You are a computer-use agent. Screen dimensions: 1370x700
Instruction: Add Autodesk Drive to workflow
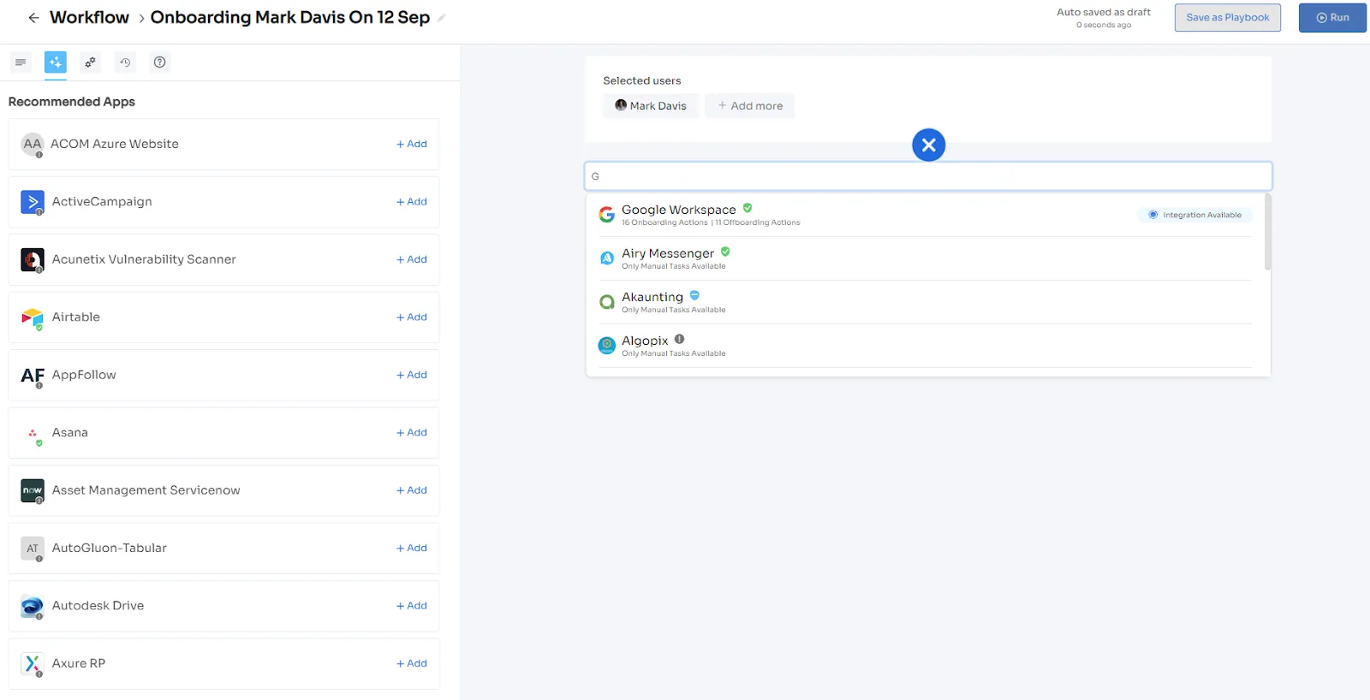click(412, 606)
